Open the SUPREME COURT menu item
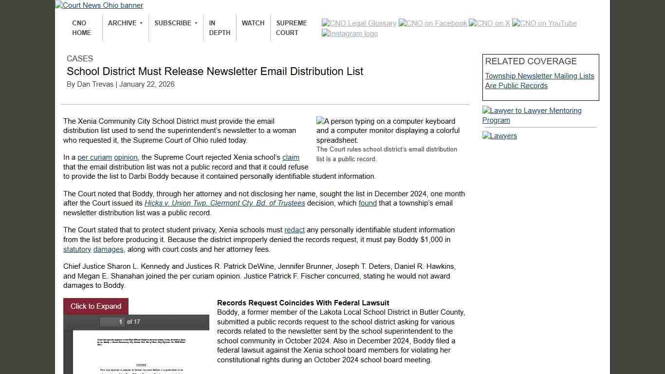Image resolution: width=665 pixels, height=374 pixels. point(291,28)
